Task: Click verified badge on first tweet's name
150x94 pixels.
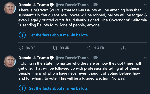Action: click(52, 5)
